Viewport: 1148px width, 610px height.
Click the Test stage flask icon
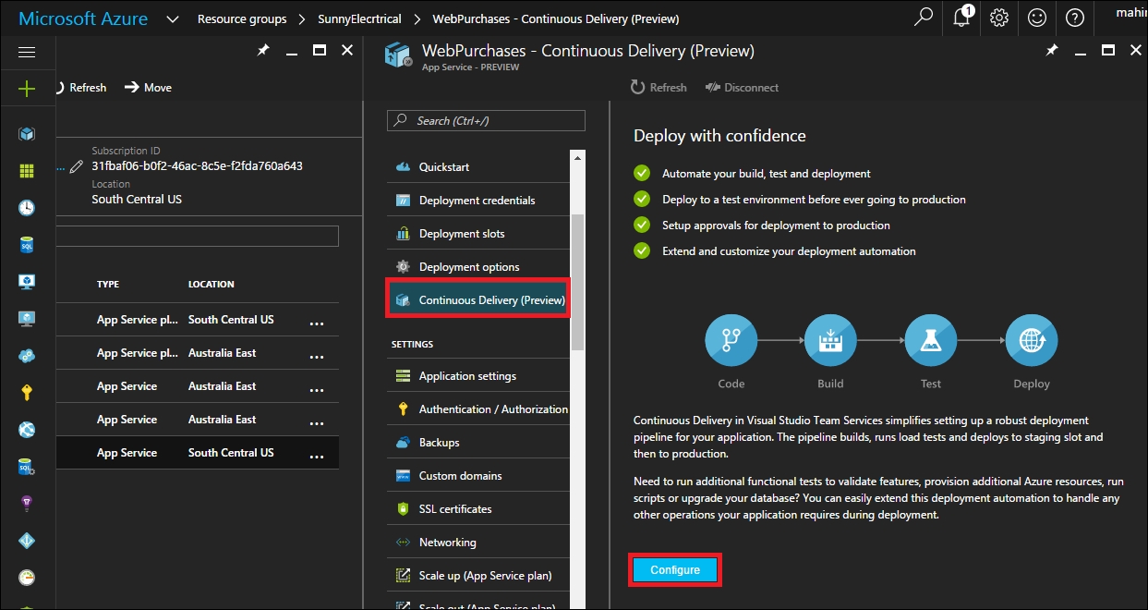(931, 341)
